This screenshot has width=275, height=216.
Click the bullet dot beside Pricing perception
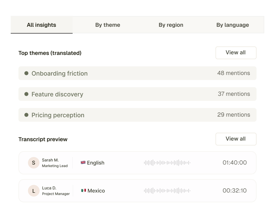point(26,115)
